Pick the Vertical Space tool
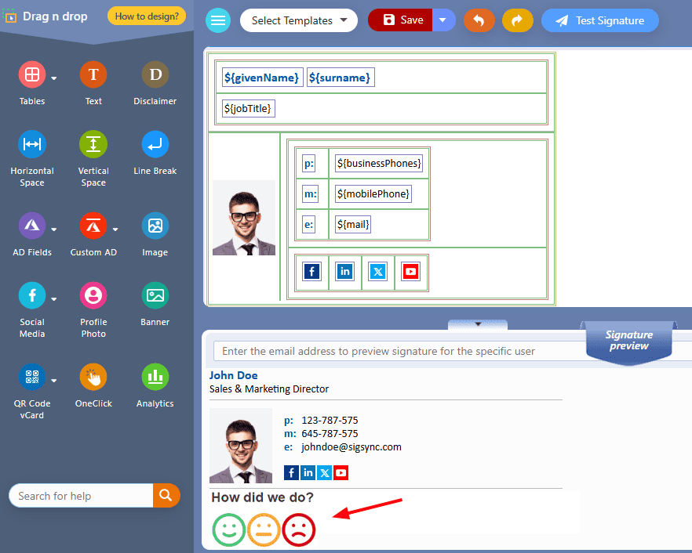The image size is (692, 553). click(x=93, y=144)
